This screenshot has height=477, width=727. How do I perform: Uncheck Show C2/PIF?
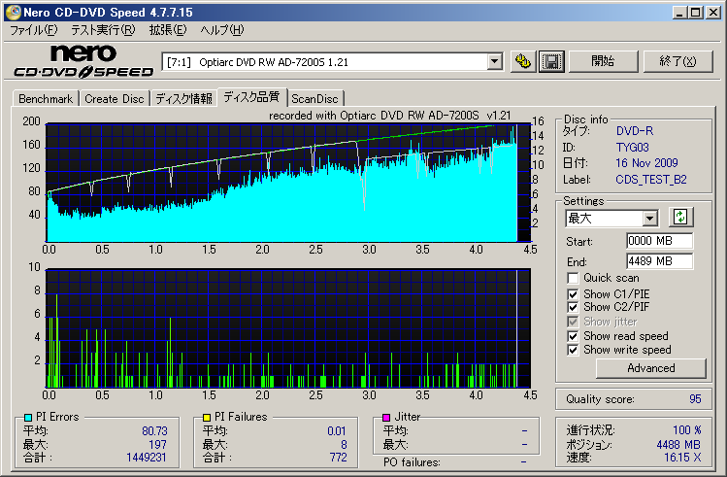point(573,307)
